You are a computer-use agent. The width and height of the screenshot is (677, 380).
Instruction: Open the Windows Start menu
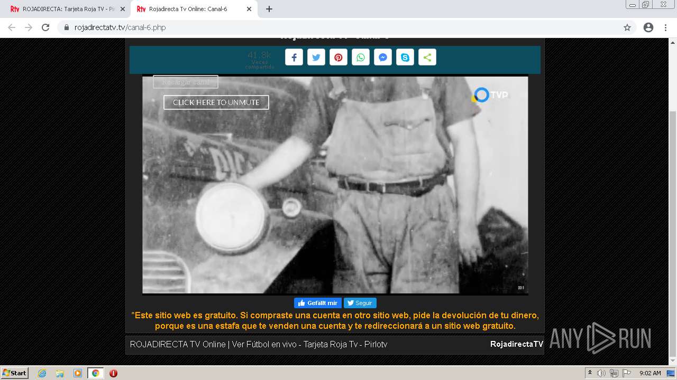[x=15, y=373]
